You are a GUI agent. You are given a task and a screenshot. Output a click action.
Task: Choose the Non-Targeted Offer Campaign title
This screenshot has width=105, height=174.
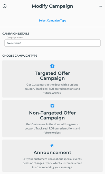[52, 115]
